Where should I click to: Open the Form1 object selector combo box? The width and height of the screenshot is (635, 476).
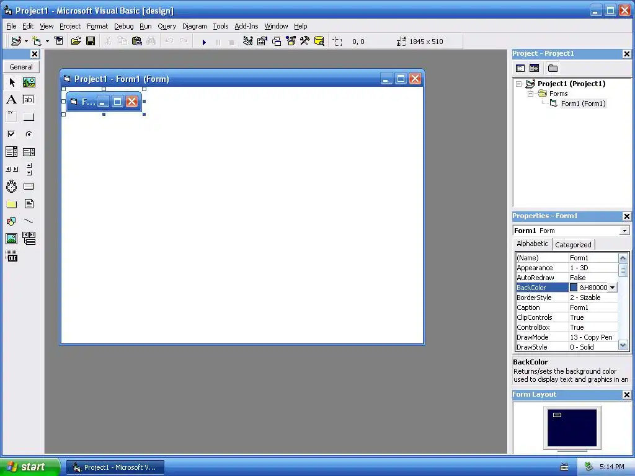click(x=571, y=231)
